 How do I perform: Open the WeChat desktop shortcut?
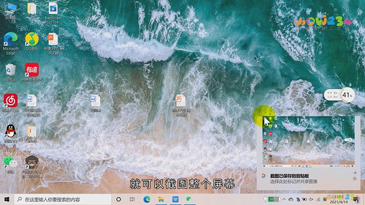click(10, 165)
